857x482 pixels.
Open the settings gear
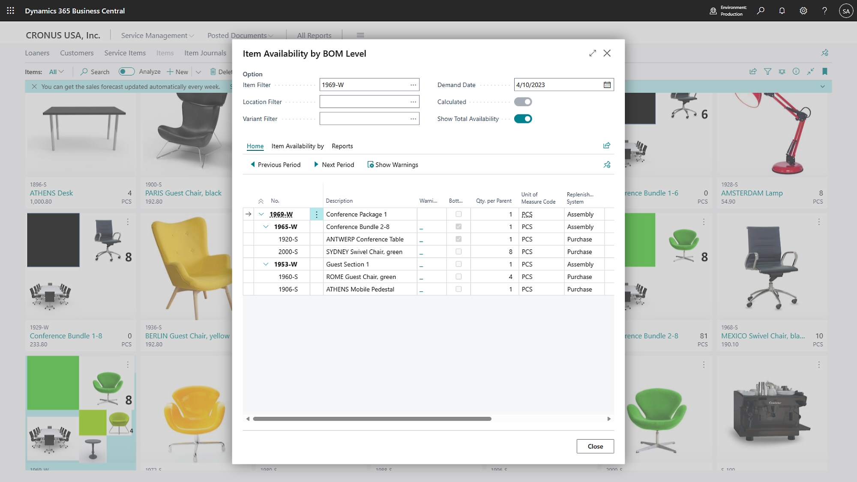pyautogui.click(x=803, y=11)
